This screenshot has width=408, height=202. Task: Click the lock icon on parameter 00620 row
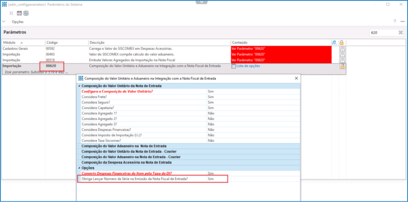tap(342, 66)
